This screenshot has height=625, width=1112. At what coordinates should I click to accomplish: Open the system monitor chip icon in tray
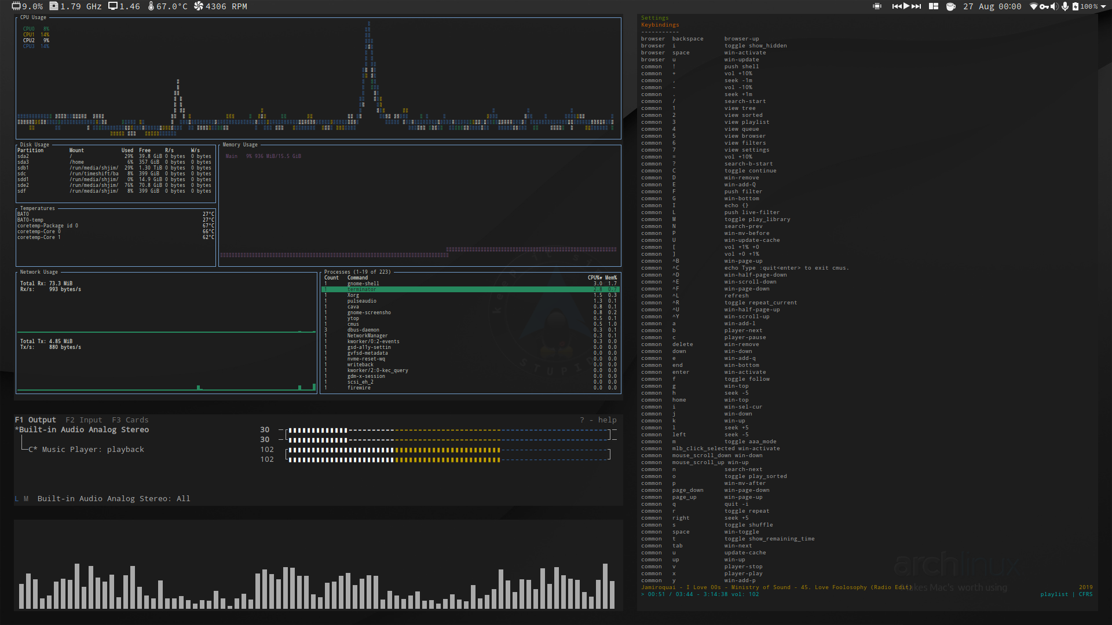877,6
